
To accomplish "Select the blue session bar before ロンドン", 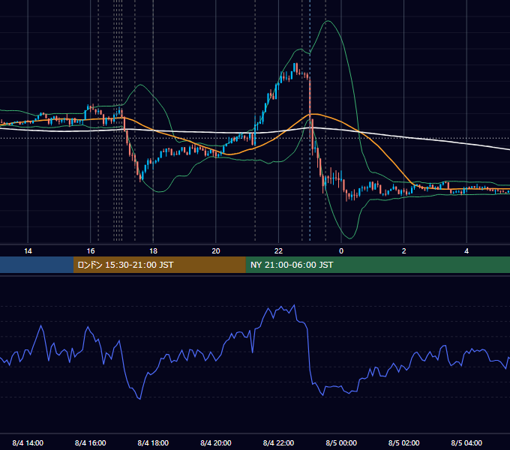I will tap(37, 265).
